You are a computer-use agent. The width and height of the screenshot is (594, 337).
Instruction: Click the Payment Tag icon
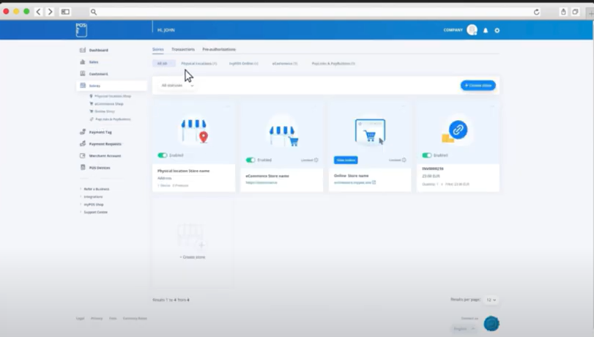tap(83, 132)
